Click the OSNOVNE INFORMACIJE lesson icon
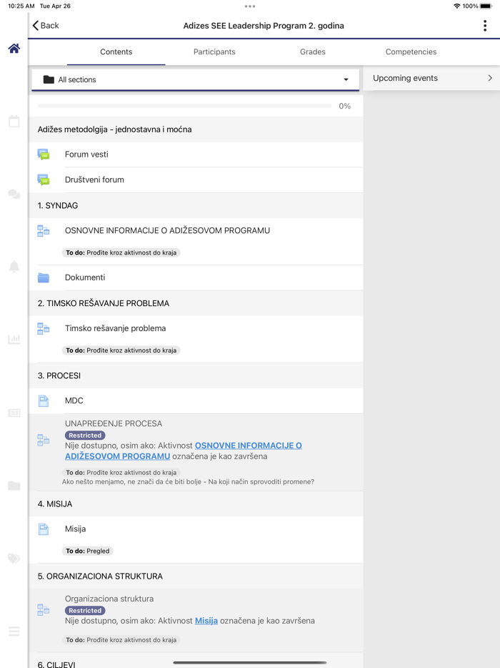The image size is (500, 668). [44, 231]
